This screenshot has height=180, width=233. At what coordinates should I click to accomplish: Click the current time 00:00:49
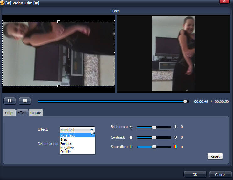tap(201, 101)
